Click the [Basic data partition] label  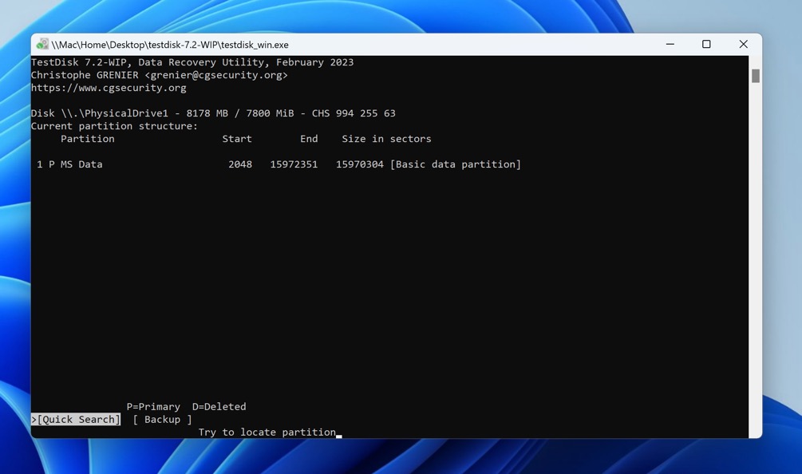click(x=455, y=164)
